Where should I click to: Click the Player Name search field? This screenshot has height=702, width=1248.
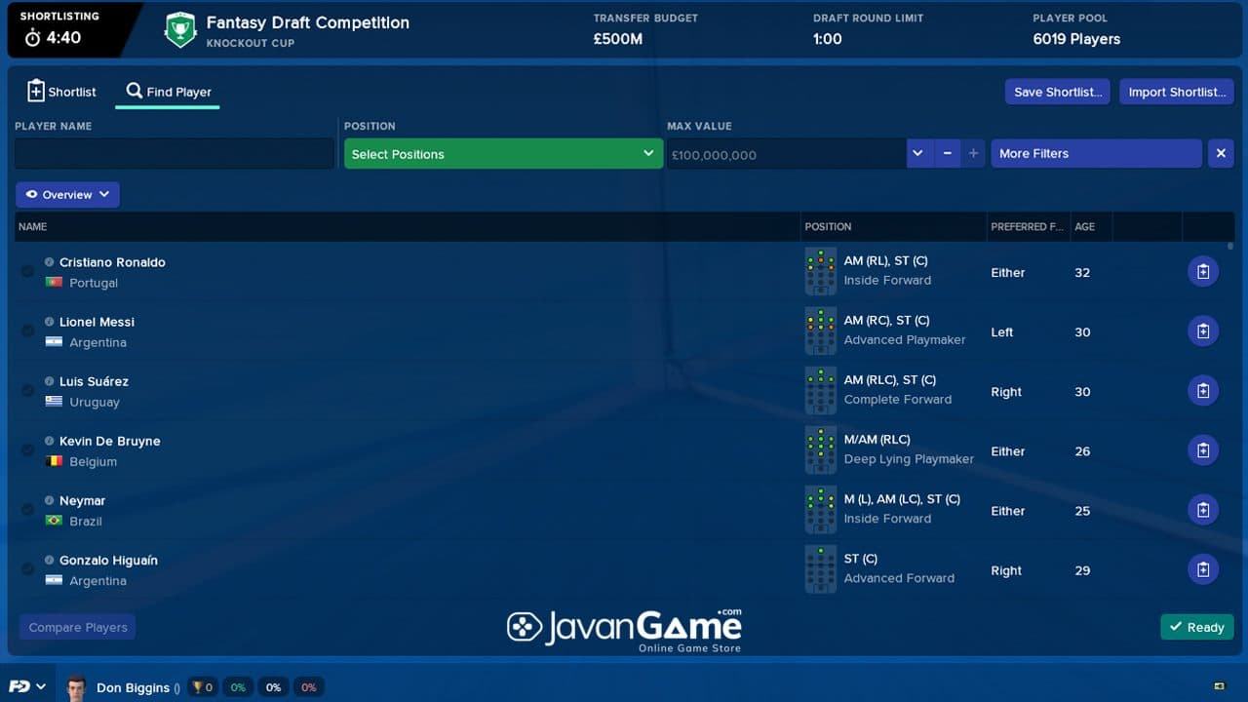tap(175, 154)
